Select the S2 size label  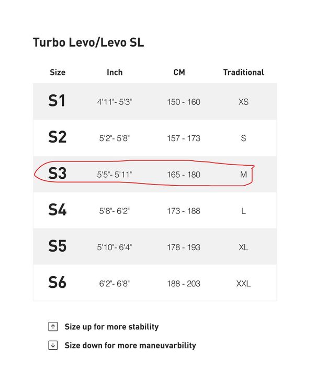[x=57, y=137]
